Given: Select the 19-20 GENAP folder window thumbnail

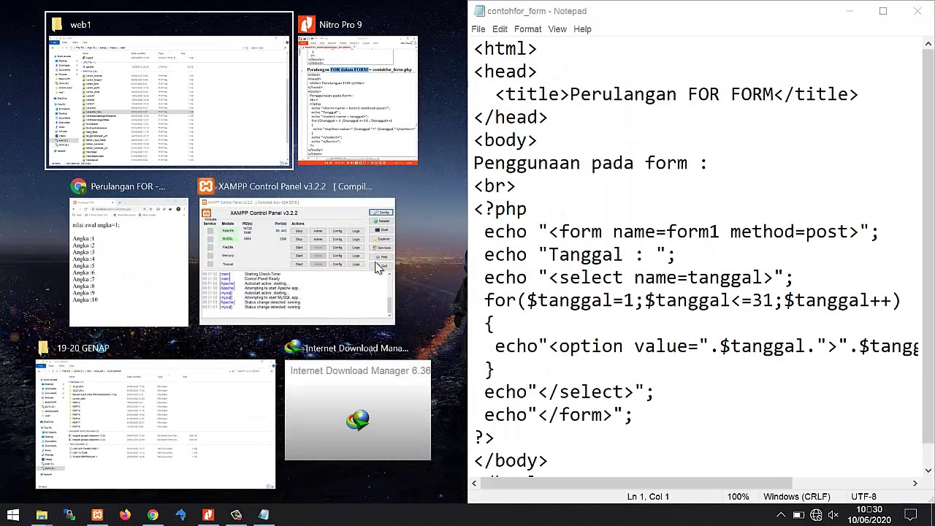Looking at the screenshot, I should coord(156,424).
